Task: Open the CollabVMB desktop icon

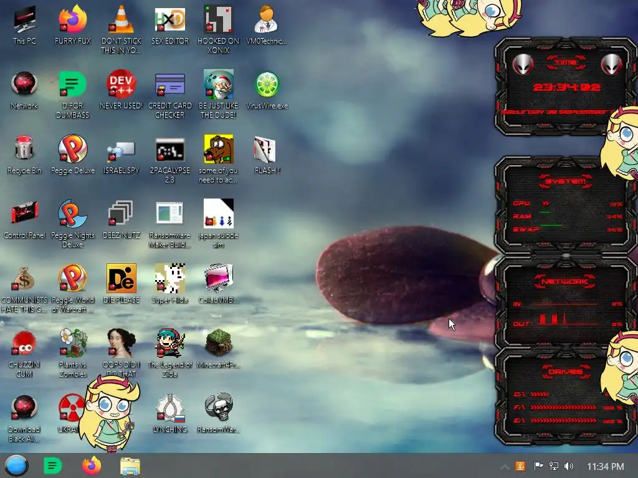Action: [219, 284]
